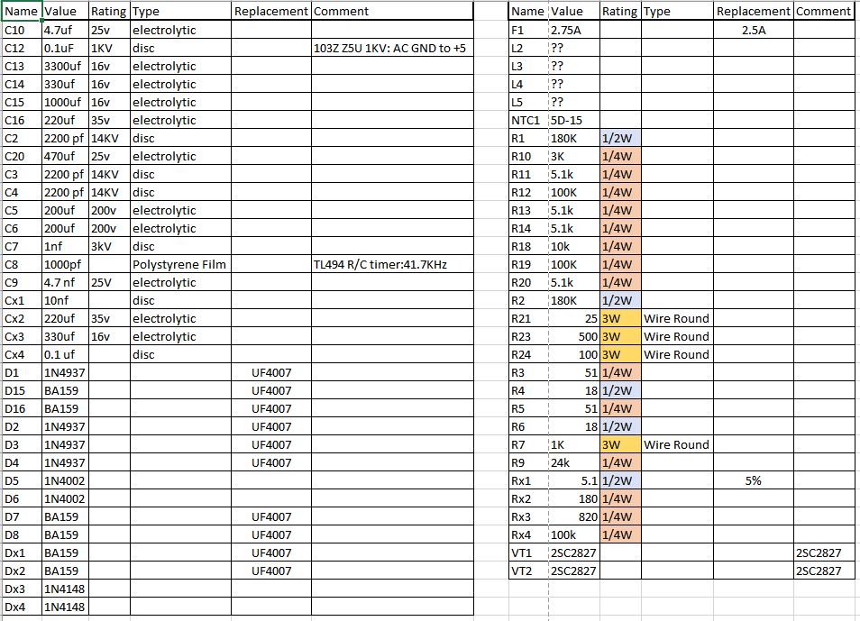Click the 820 value for Rx3
Viewport: 860px width, 621px height.
[x=574, y=517]
